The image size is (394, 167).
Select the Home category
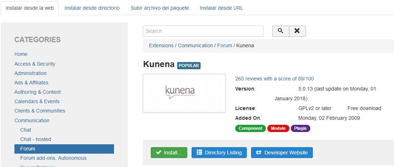[x=21, y=54]
